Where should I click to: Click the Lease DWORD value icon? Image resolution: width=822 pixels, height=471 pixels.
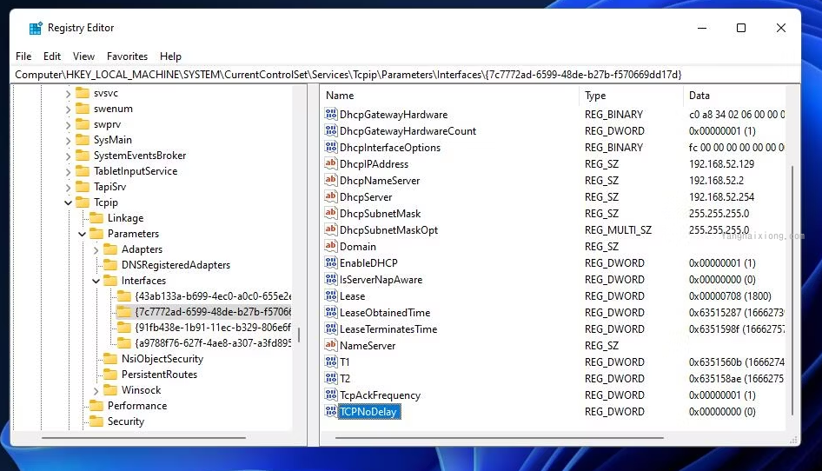pyautogui.click(x=331, y=295)
